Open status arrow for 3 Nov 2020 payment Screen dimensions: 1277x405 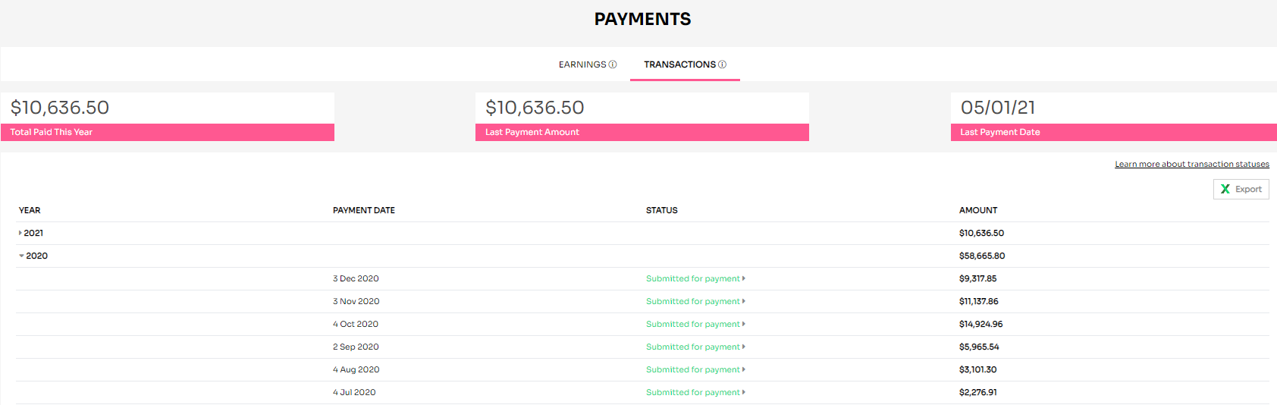pyautogui.click(x=744, y=301)
